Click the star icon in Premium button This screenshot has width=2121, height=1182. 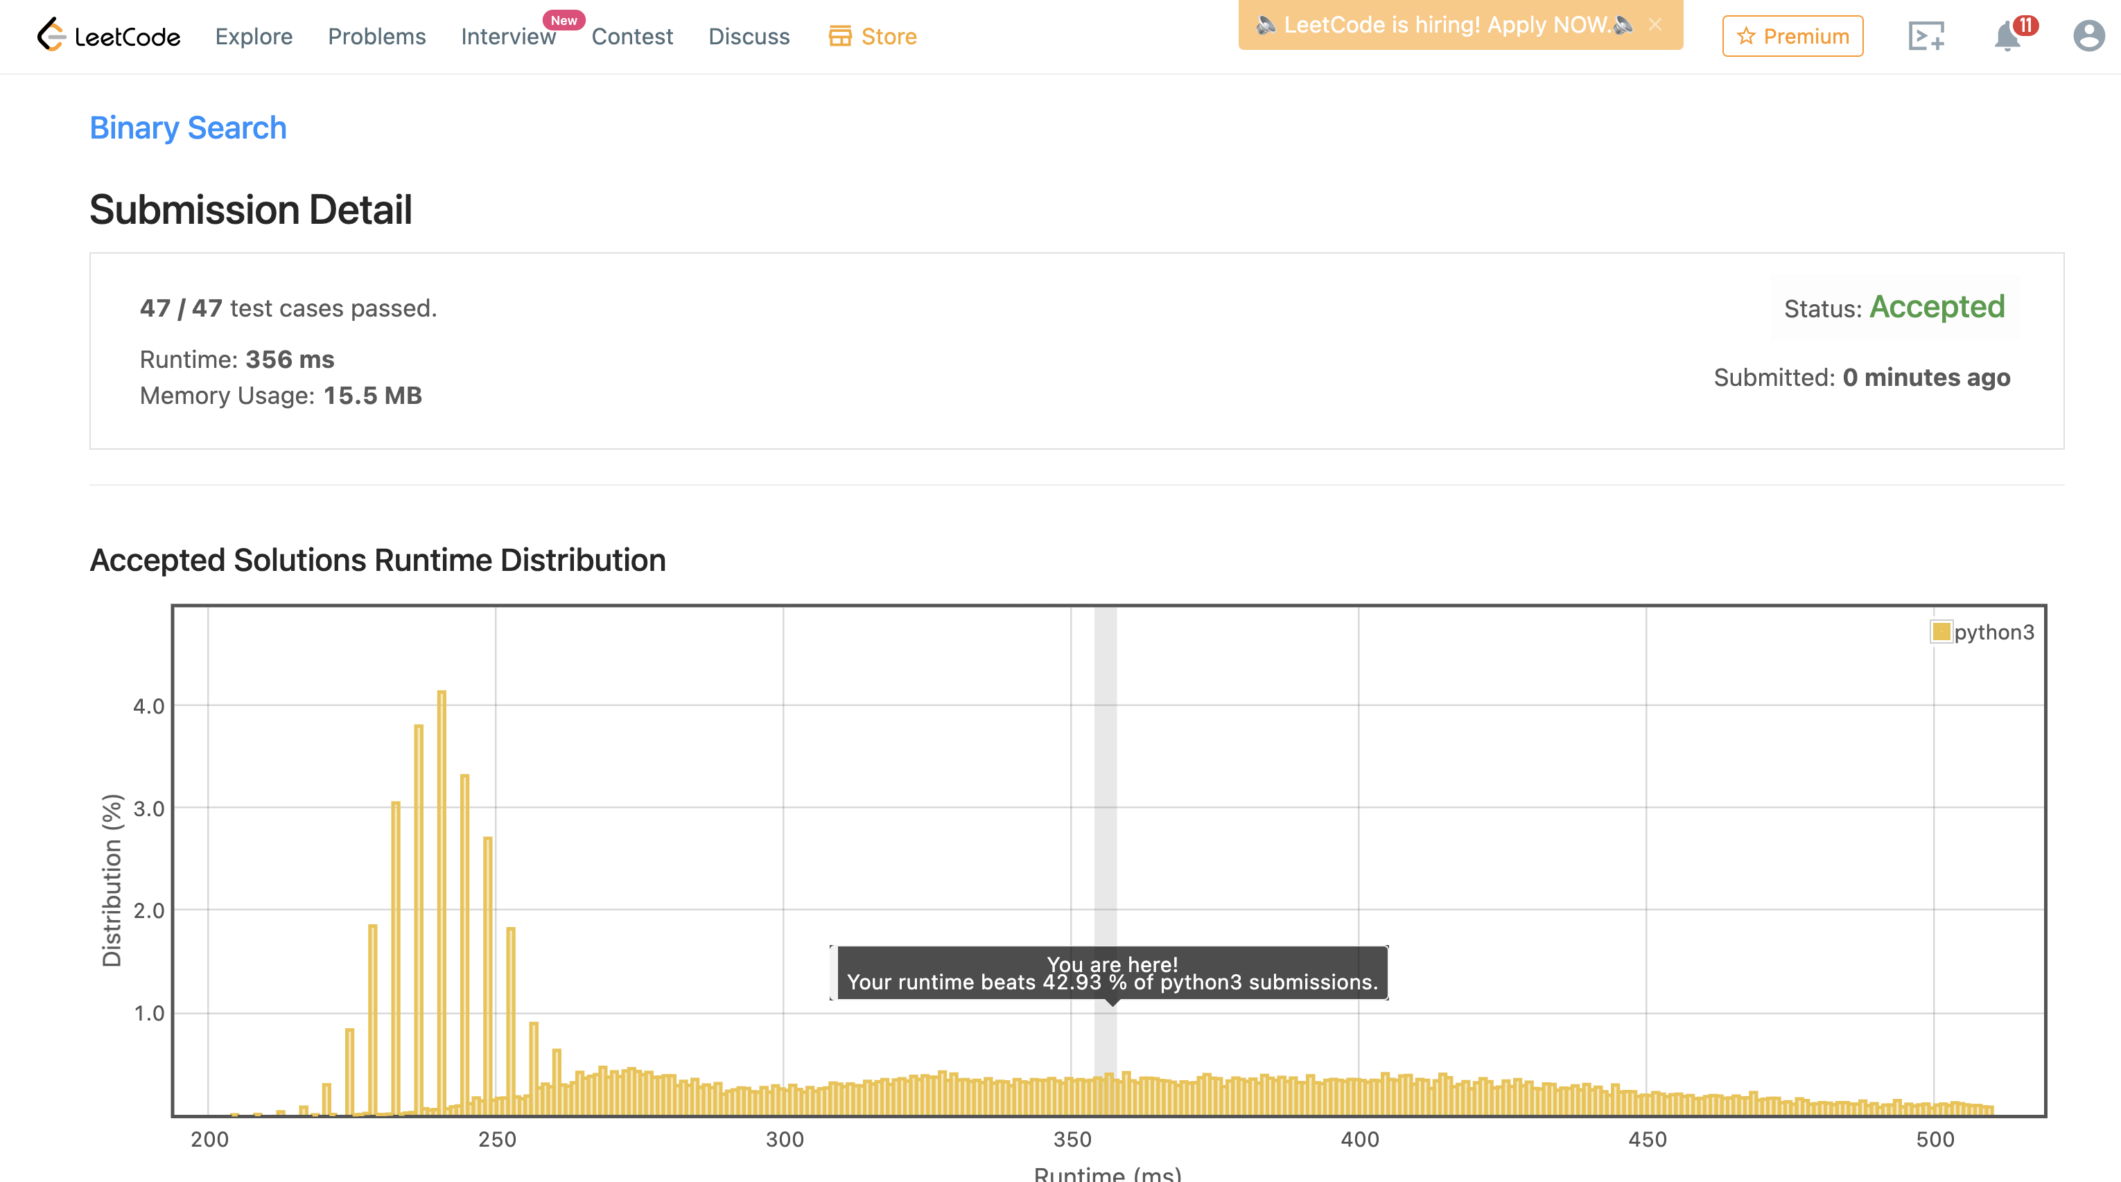coord(1745,36)
